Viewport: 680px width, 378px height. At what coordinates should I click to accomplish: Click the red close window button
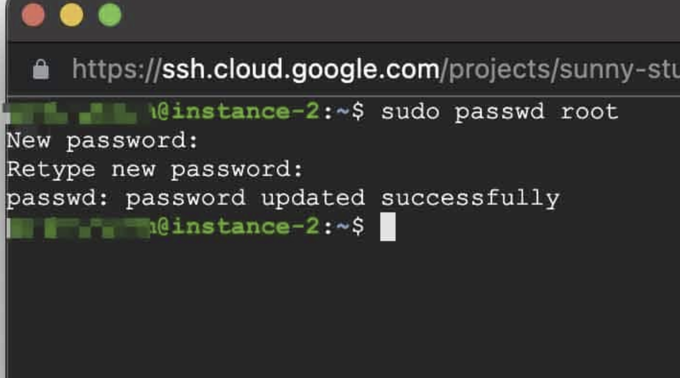pos(33,15)
